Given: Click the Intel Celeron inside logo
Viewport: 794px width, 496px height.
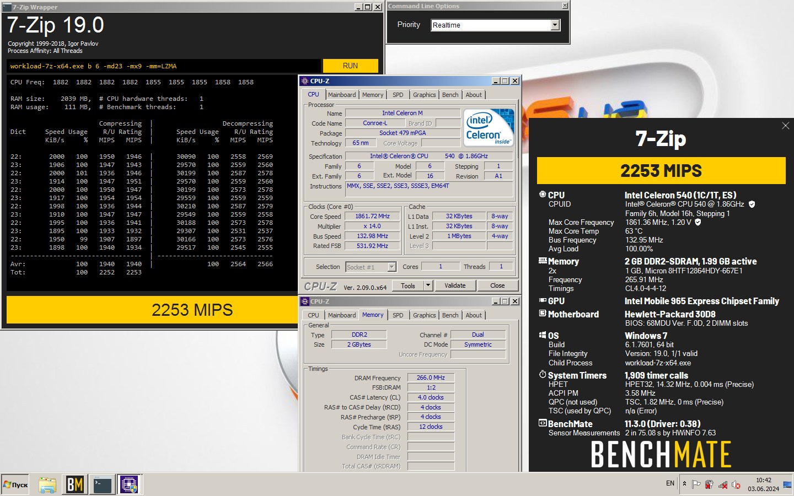Looking at the screenshot, I should point(489,127).
